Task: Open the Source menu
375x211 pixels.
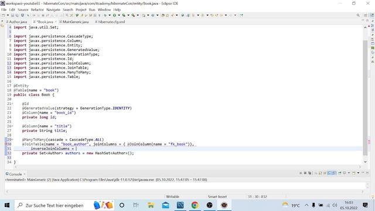Action: 23,9
